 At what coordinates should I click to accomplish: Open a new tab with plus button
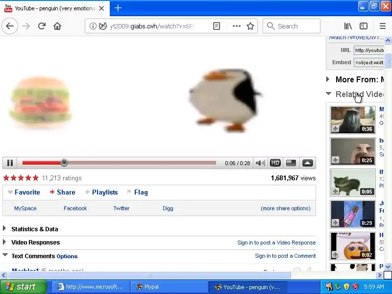(118, 8)
